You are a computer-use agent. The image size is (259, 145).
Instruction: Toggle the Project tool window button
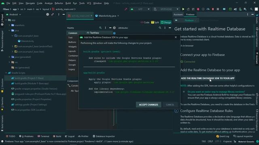[2, 20]
